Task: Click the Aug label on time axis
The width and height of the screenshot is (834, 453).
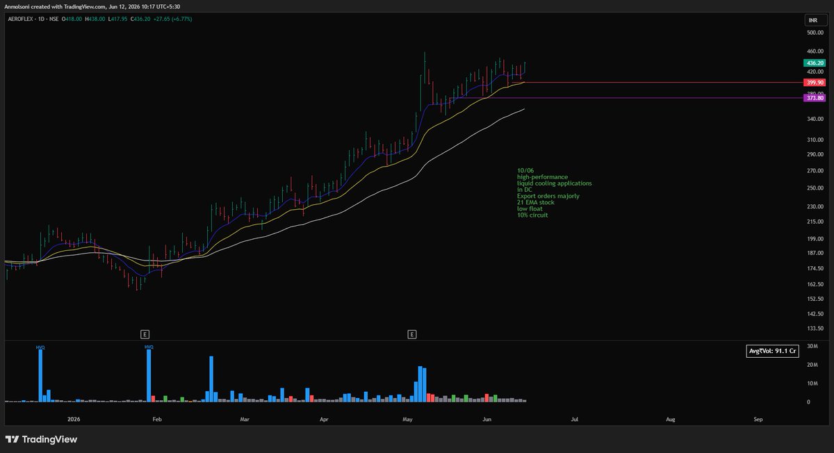Action: point(670,420)
